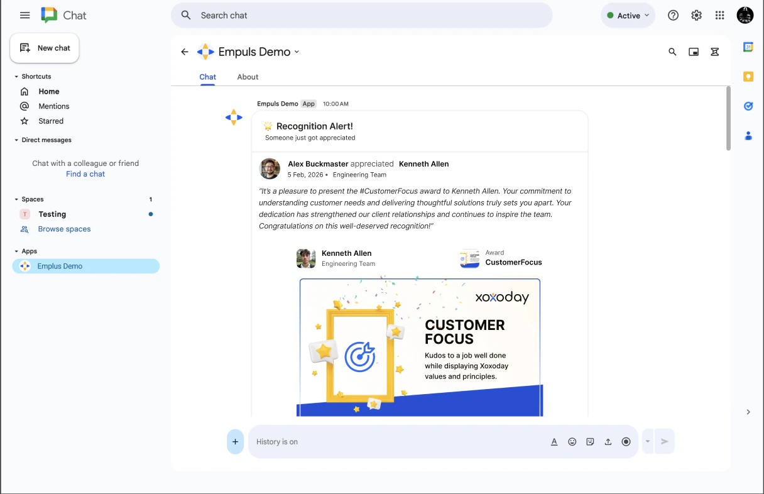
Task: Click Browse spaces
Action: (64, 229)
